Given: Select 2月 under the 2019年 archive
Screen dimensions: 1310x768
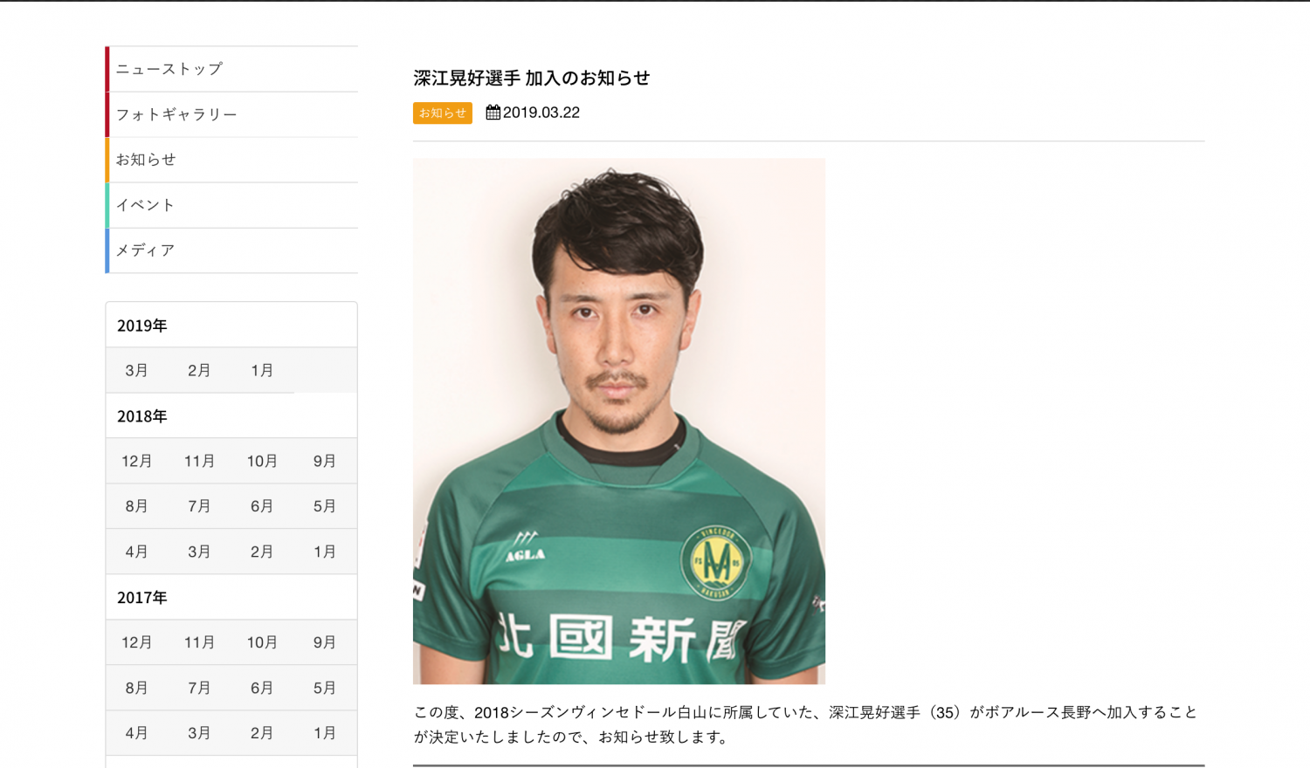Looking at the screenshot, I should click(200, 371).
